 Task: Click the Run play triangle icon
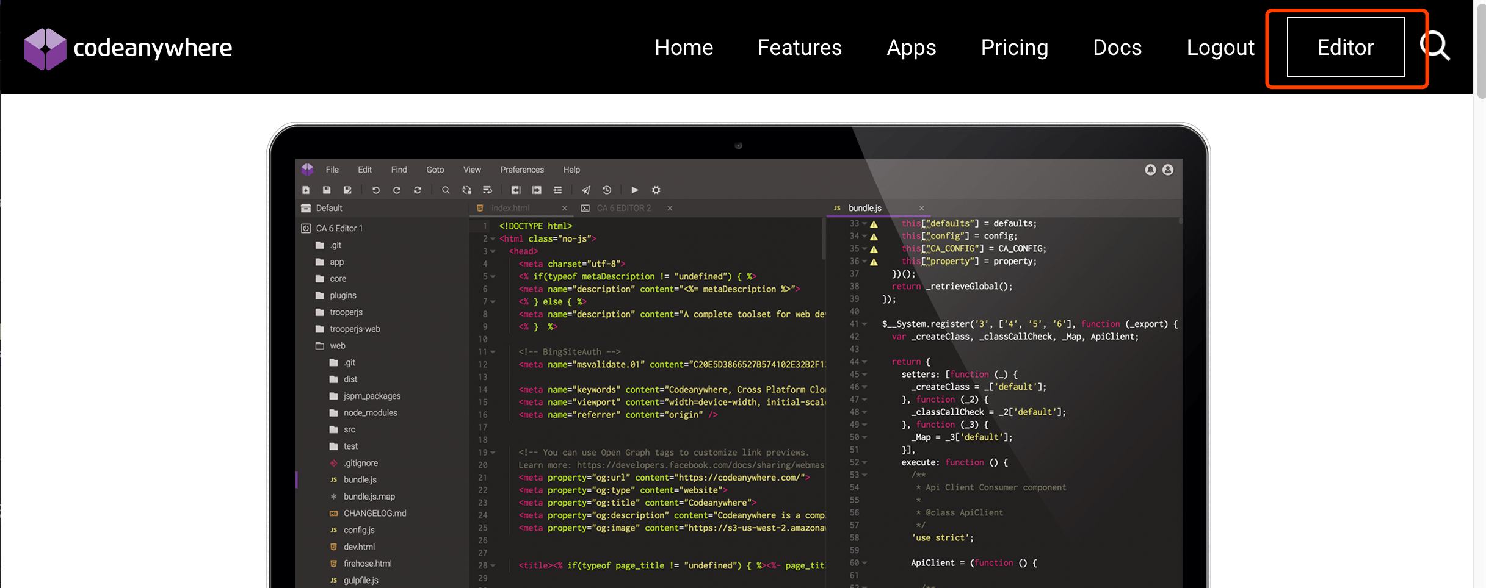pyautogui.click(x=635, y=190)
